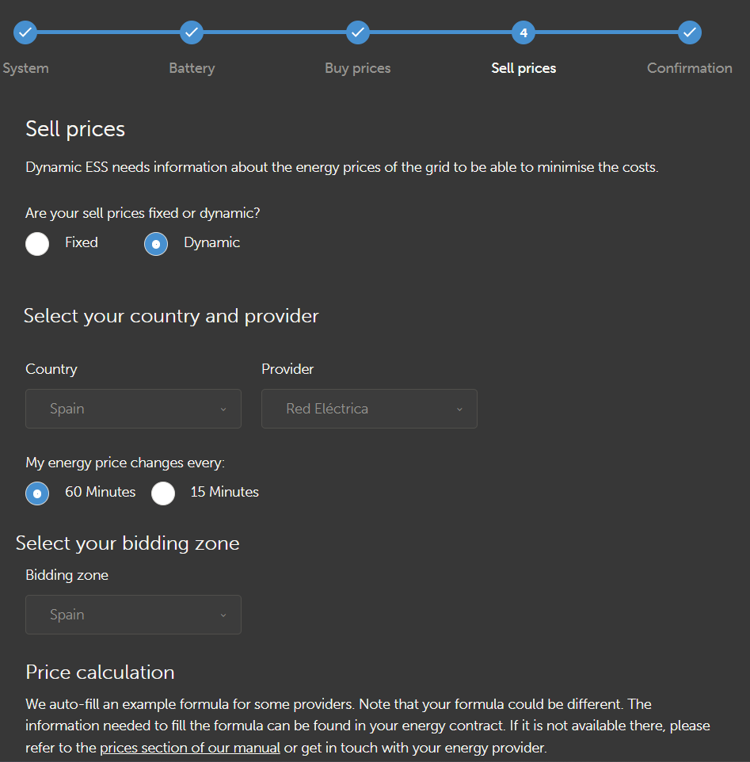The width and height of the screenshot is (750, 762).
Task: Go to the Buy prices step label
Action: pyautogui.click(x=358, y=68)
